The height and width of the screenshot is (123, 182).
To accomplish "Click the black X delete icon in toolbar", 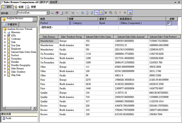I will click(x=106, y=13).
